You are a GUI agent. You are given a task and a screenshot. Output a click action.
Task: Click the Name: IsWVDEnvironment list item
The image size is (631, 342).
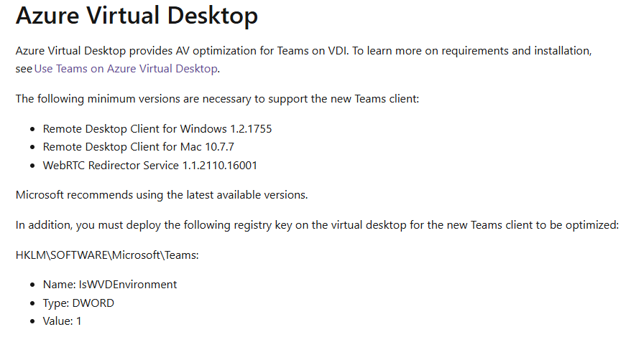(x=109, y=285)
